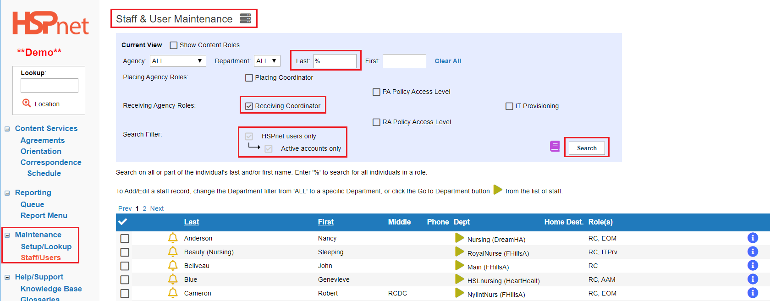Go to RoyalNurse (FHillsA) department via arrow

pyautogui.click(x=460, y=252)
